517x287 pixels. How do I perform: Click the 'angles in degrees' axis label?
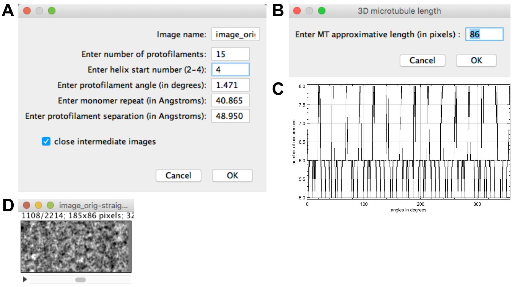pos(409,210)
